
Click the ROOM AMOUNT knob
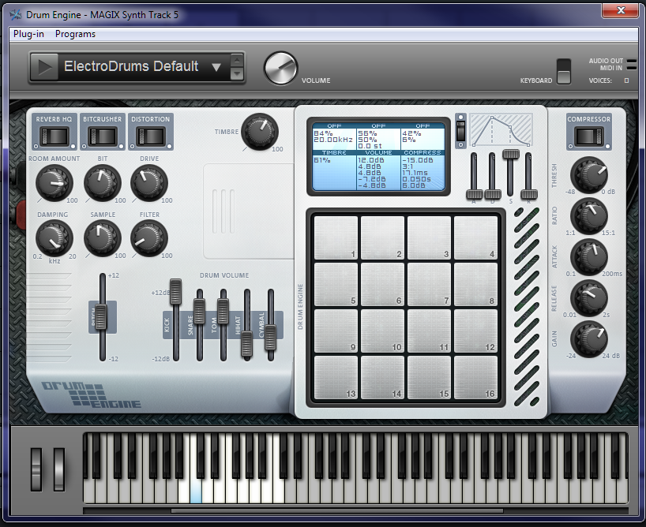pyautogui.click(x=54, y=183)
